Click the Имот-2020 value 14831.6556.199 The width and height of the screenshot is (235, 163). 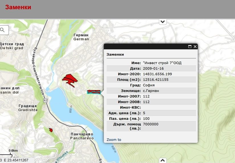[157, 74]
